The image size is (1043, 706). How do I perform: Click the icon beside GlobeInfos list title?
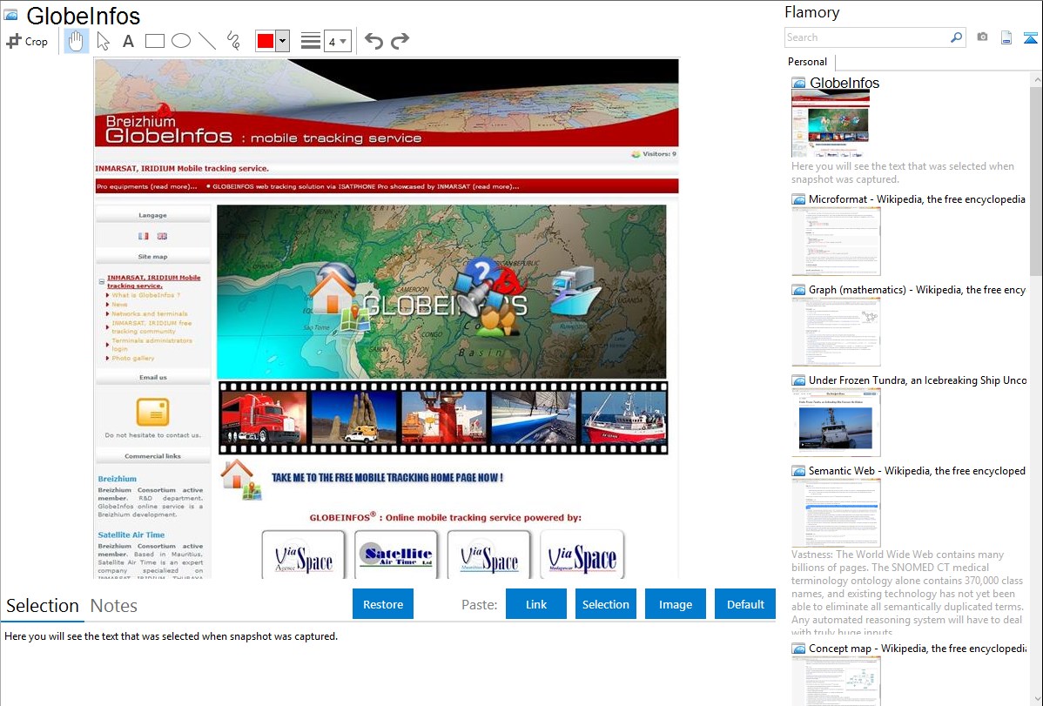798,84
